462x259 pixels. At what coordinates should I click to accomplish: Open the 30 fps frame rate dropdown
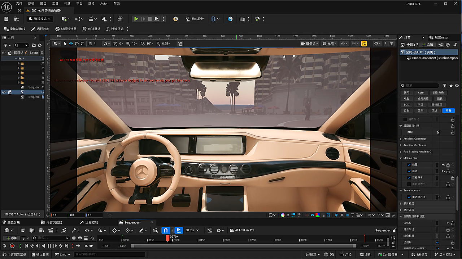(x=192, y=230)
